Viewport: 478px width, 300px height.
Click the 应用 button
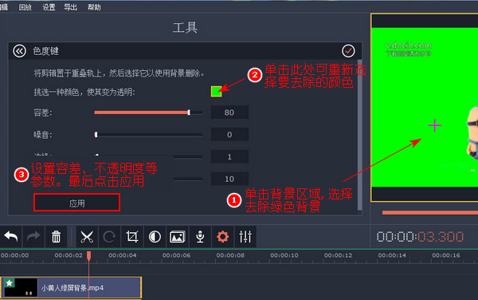pos(76,203)
